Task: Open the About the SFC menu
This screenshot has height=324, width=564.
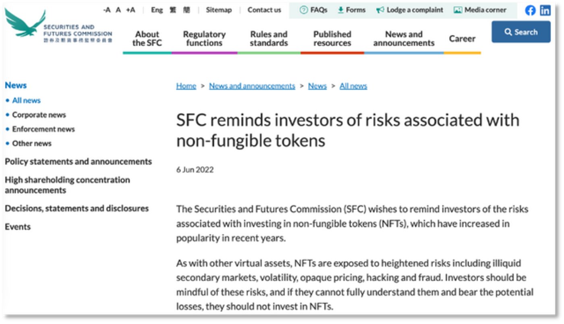Action: pyautogui.click(x=147, y=39)
